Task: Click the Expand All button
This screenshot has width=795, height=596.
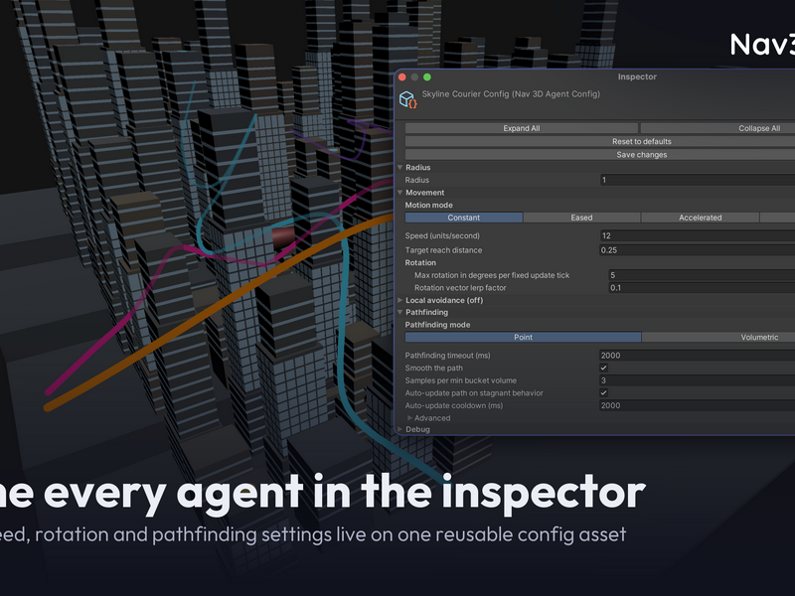Action: coord(521,128)
